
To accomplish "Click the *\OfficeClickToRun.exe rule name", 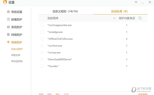I will tap(60, 39).
